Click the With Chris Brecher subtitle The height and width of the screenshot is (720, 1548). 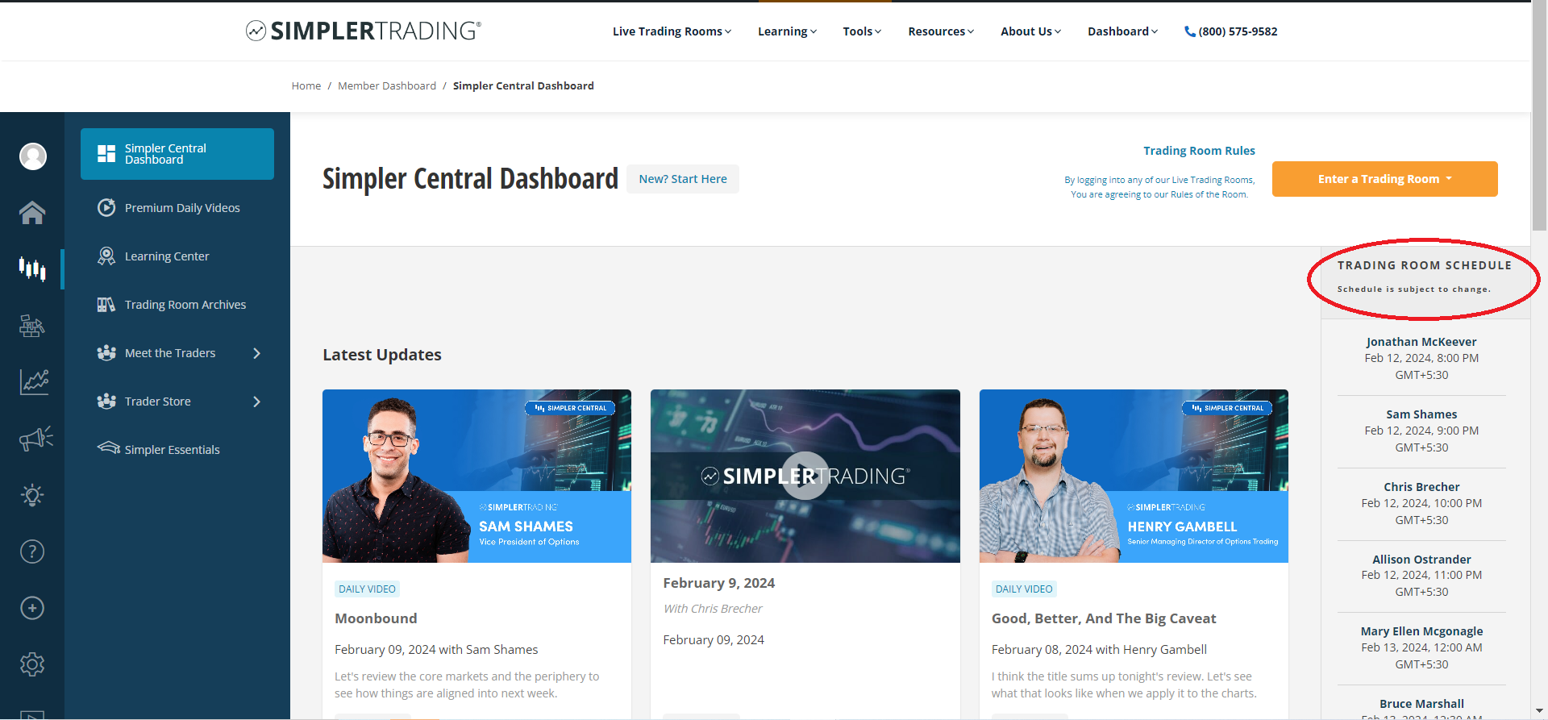point(713,609)
